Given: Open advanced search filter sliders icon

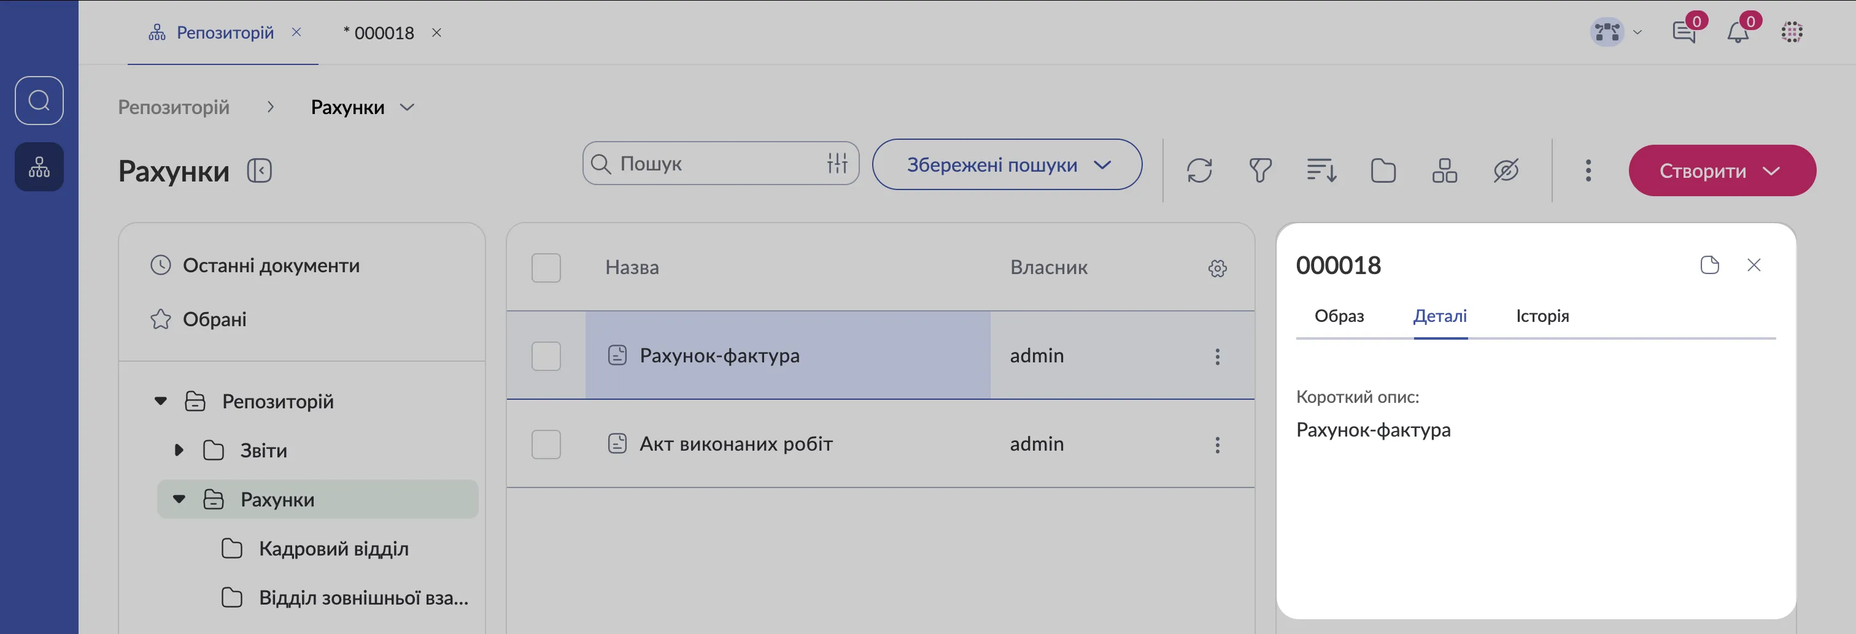Looking at the screenshot, I should pyautogui.click(x=837, y=163).
